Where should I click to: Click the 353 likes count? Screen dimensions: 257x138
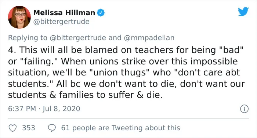coord(29,128)
